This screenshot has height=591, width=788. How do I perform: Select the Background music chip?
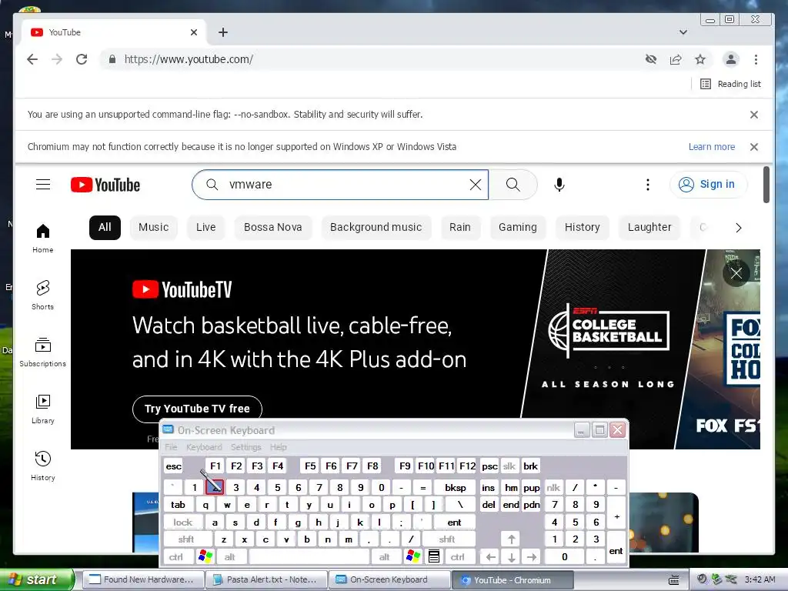[376, 227]
